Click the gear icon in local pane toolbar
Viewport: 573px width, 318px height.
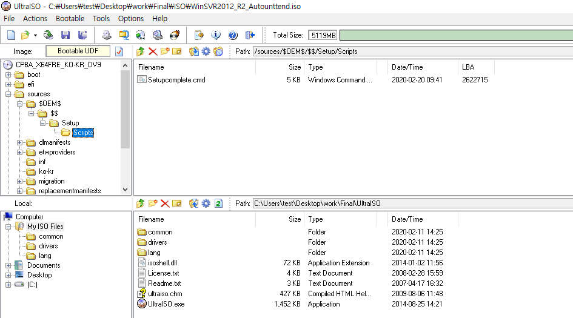[206, 204]
